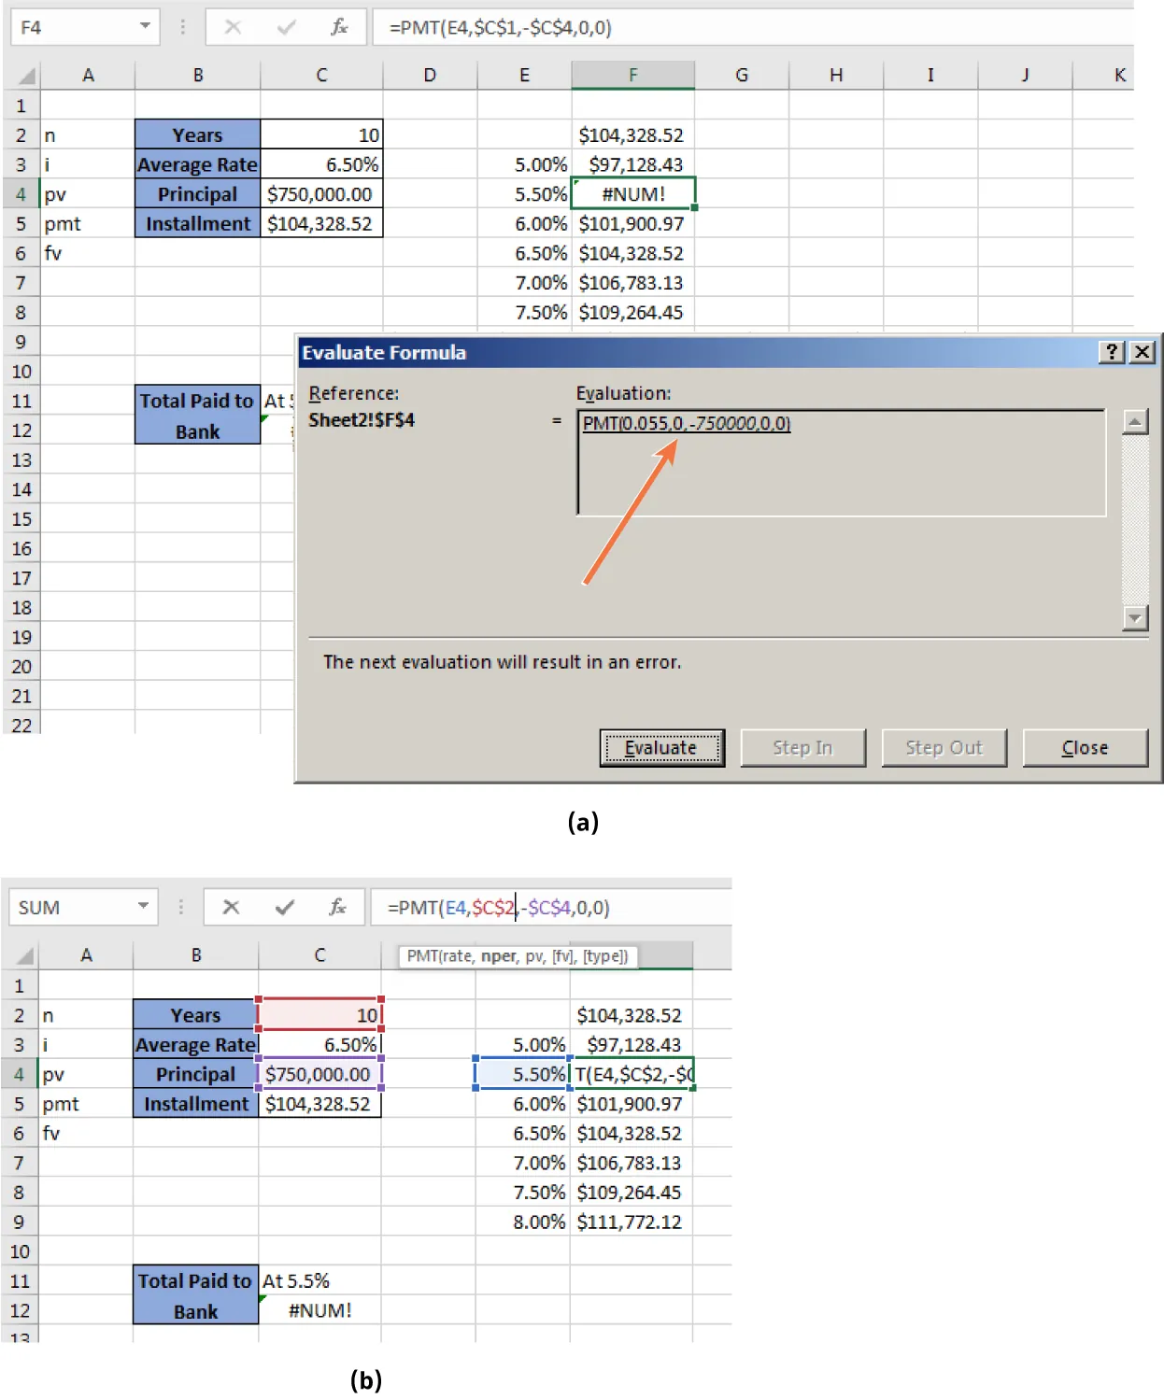The width and height of the screenshot is (1164, 1399).
Task: Click the Step Out button
Action: pyautogui.click(x=944, y=747)
